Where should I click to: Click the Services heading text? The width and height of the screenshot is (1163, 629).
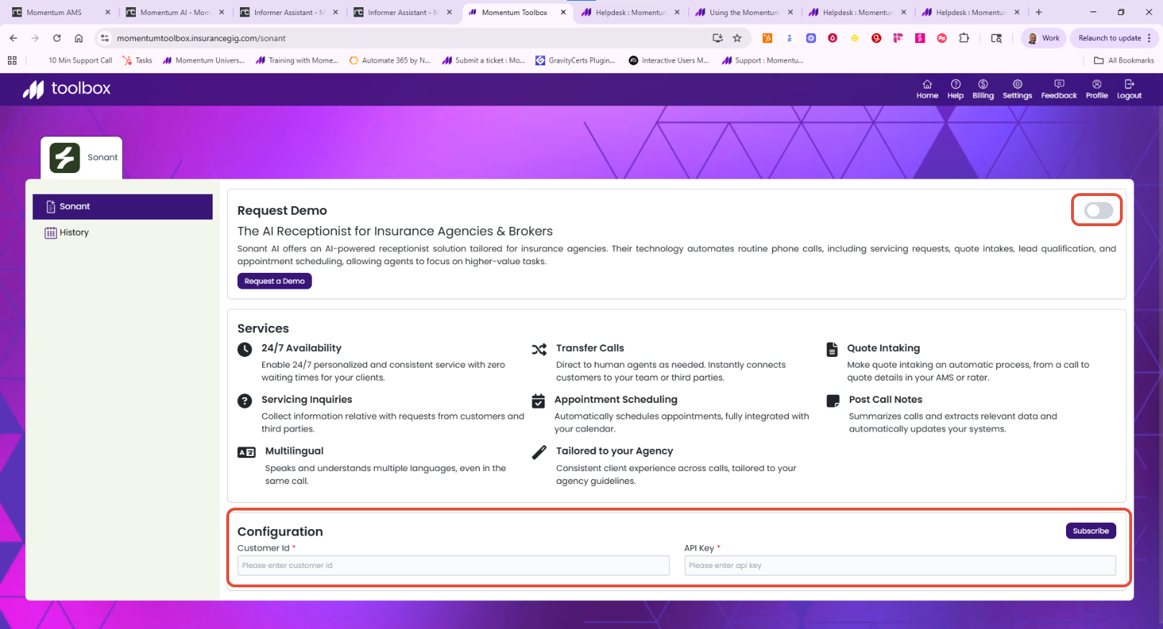pos(263,328)
